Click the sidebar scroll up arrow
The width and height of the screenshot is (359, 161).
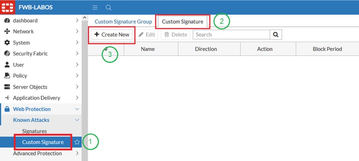[84, 18]
